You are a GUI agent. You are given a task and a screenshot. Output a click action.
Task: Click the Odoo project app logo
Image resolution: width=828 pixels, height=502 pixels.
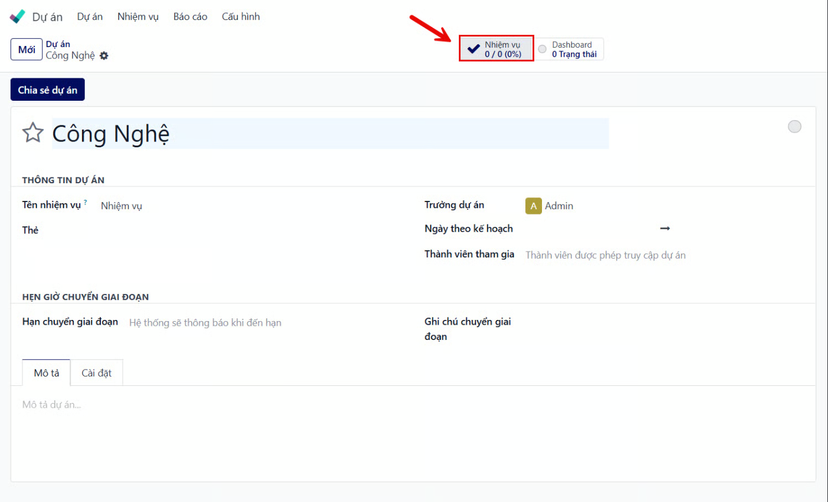[18, 16]
